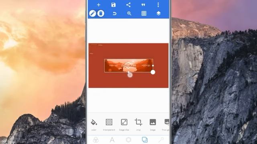This screenshot has width=257, height=144.
Task: Undo the last action with the arrow icon
Action: [x=114, y=13]
